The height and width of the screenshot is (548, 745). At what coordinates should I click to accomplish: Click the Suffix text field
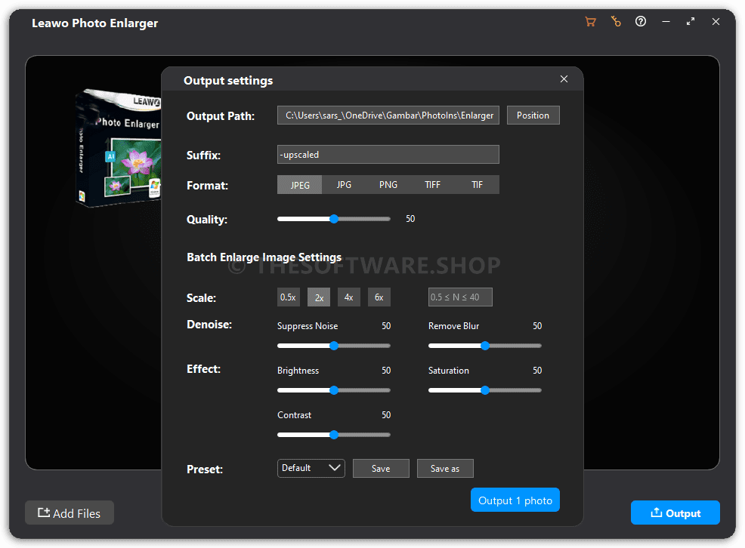(x=388, y=155)
